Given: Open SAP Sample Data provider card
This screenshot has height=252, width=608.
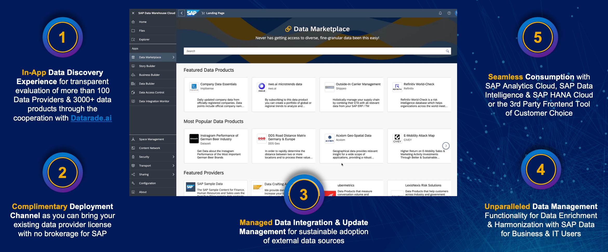Looking at the screenshot, I should [216, 188].
